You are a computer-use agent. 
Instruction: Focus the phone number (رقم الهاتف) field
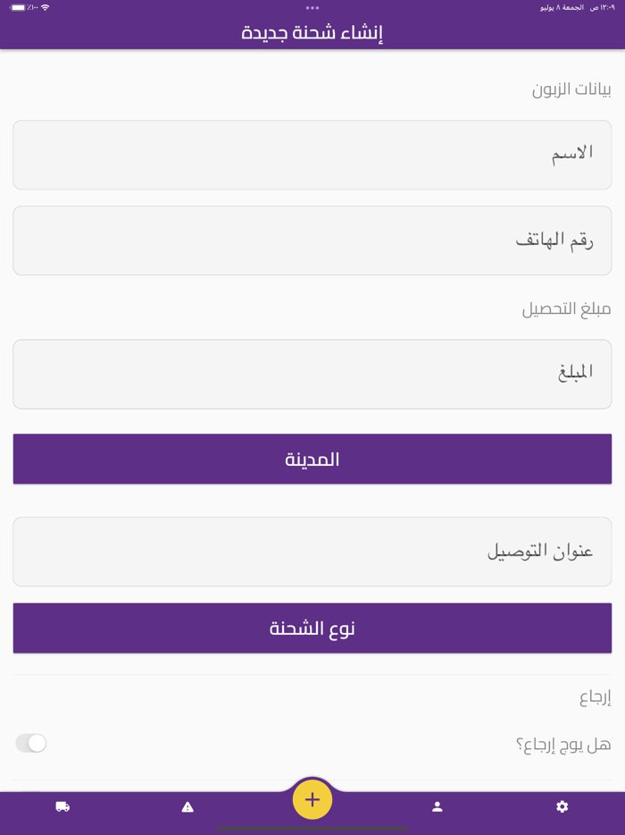312,240
